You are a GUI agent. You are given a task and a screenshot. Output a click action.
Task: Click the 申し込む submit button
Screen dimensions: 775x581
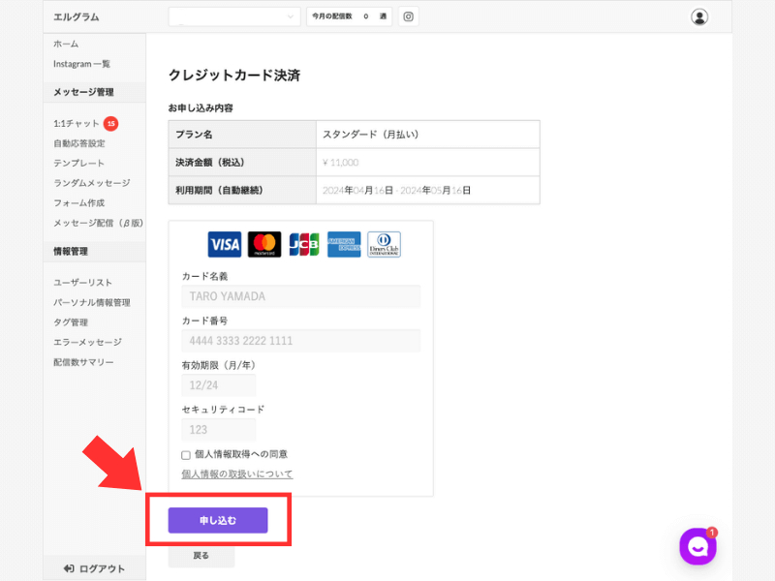click(218, 520)
